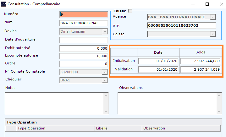
Task: Click the Validation date field
Action: (158, 69)
